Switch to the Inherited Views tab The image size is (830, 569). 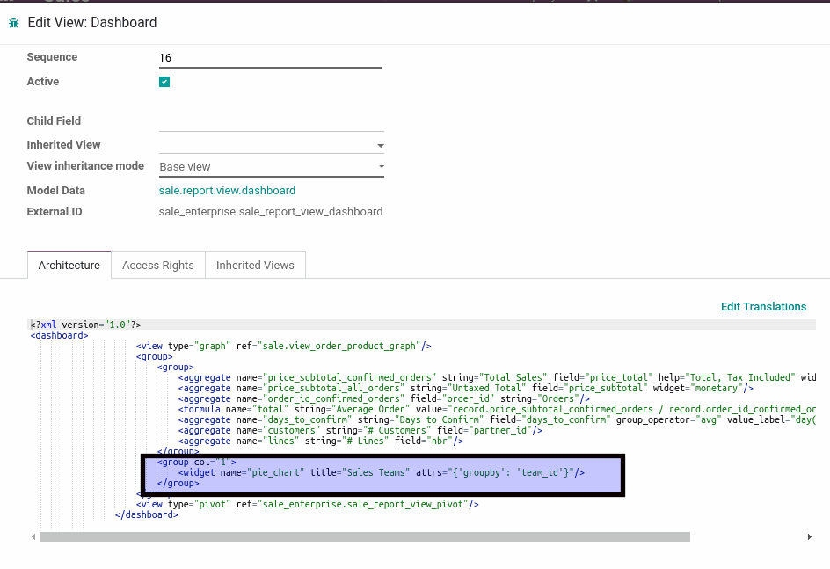255,265
